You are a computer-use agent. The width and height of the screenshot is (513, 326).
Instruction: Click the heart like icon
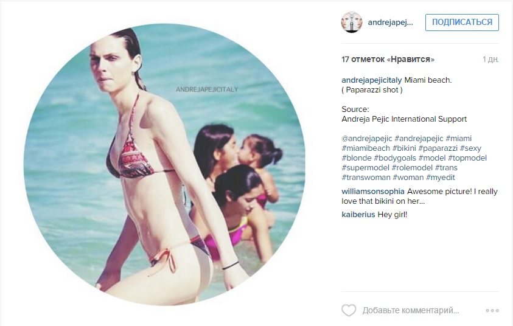[349, 310]
